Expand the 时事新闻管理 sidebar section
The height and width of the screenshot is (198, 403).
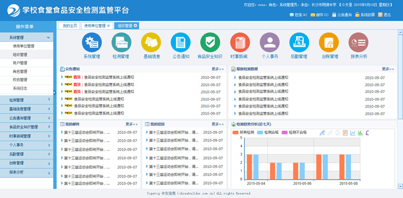click(x=27, y=136)
